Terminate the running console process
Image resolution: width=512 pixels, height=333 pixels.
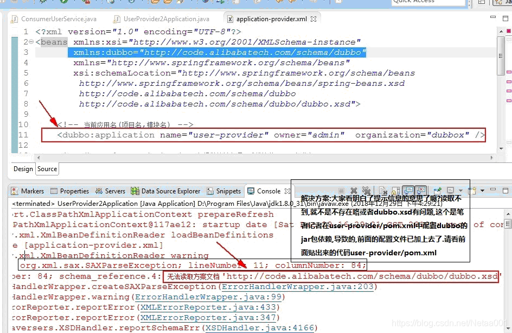pyautogui.click(x=341, y=190)
